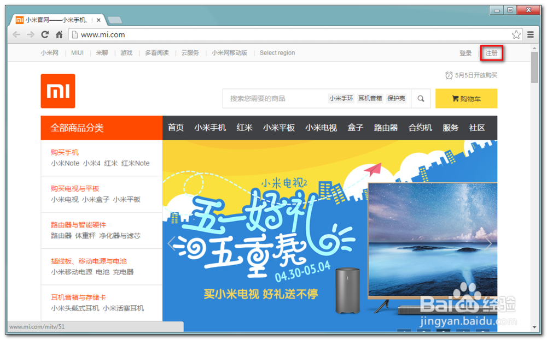Click the 登录 login link
Image resolution: width=547 pixels, height=340 pixels.
click(x=465, y=53)
